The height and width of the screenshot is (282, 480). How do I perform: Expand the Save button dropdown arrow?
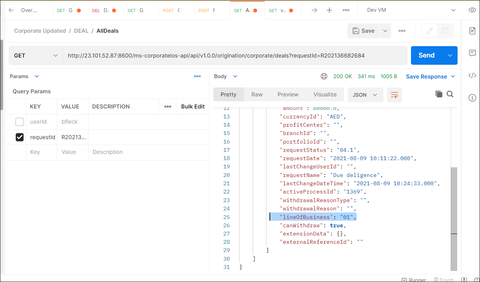[385, 31]
